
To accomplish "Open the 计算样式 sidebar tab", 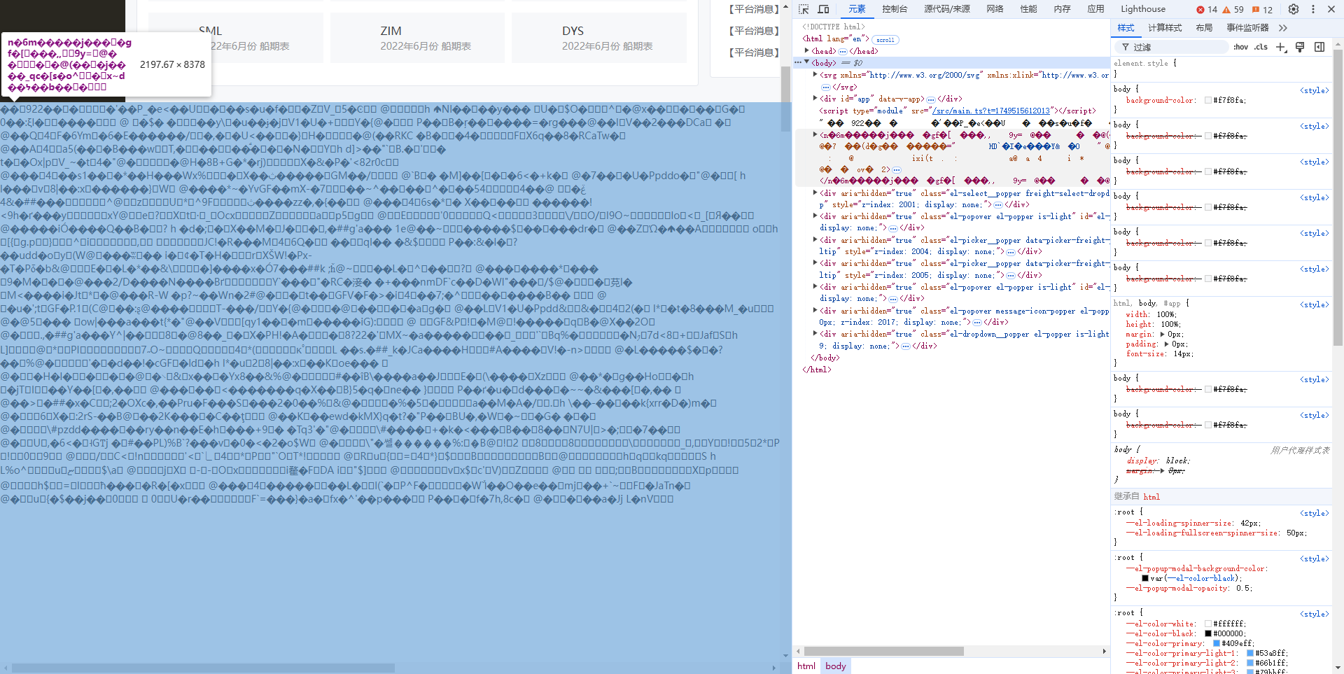I will [1165, 28].
